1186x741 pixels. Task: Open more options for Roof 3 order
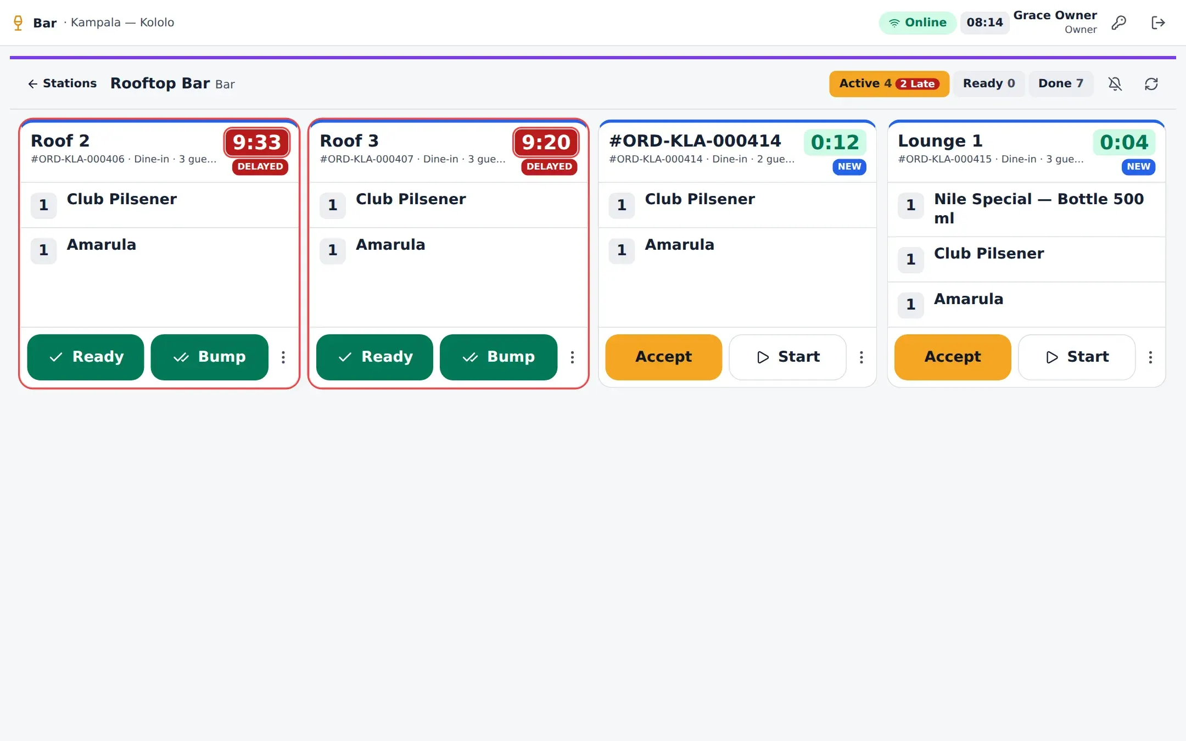point(572,357)
